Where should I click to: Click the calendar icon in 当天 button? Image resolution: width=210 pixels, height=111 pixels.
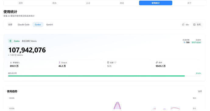pyautogui.click(x=194, y=24)
